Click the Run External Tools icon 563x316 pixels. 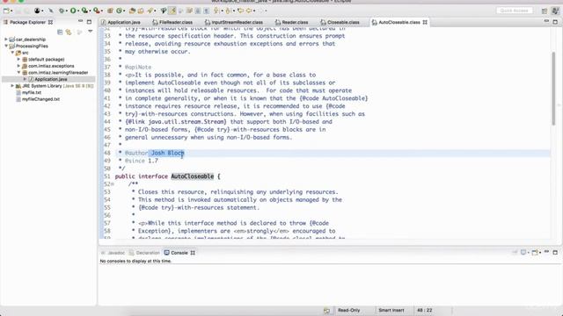click(96, 11)
